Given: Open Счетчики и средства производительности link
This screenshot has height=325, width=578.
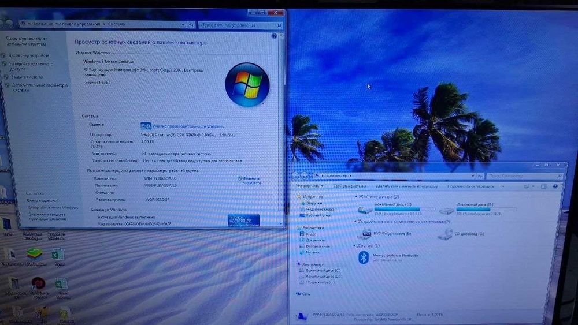Looking at the screenshot, I should coord(47,216).
